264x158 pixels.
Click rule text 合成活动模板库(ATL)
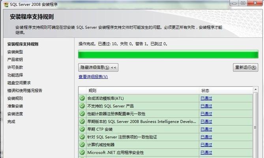point(106,98)
